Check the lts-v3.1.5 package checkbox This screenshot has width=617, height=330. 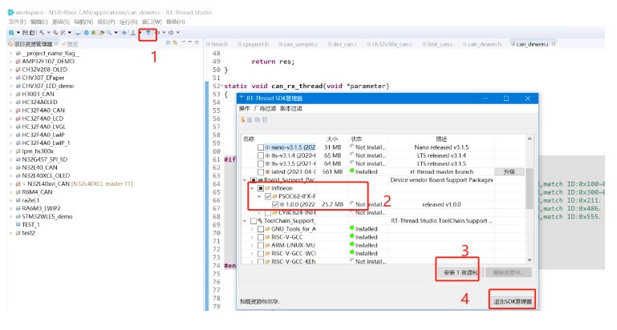tap(261, 163)
